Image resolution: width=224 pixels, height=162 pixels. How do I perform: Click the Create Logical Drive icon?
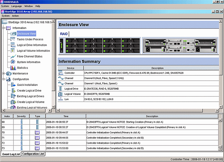coord(13,90)
